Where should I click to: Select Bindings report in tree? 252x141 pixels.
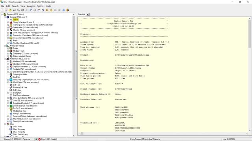point(17,77)
